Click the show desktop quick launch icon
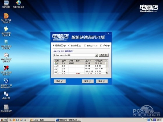The image size is (163, 122). pos(17,120)
